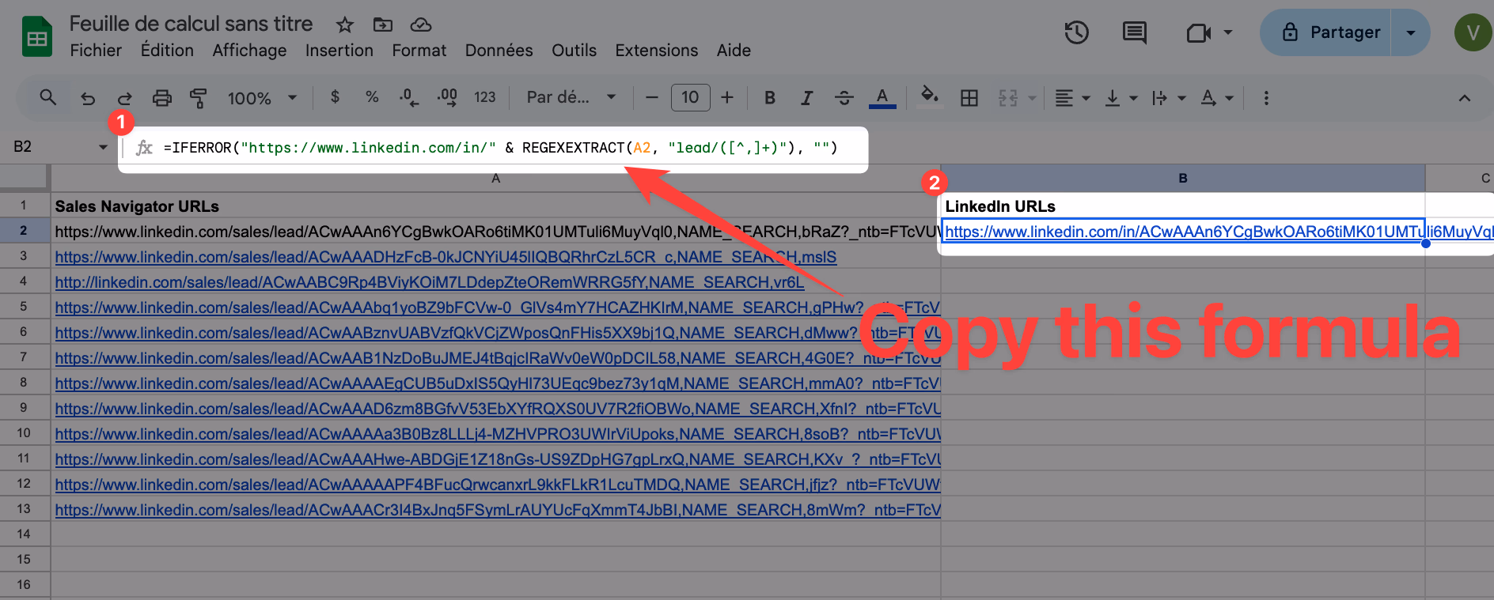This screenshot has width=1494, height=600.
Task: Open the Format menu
Action: (419, 51)
